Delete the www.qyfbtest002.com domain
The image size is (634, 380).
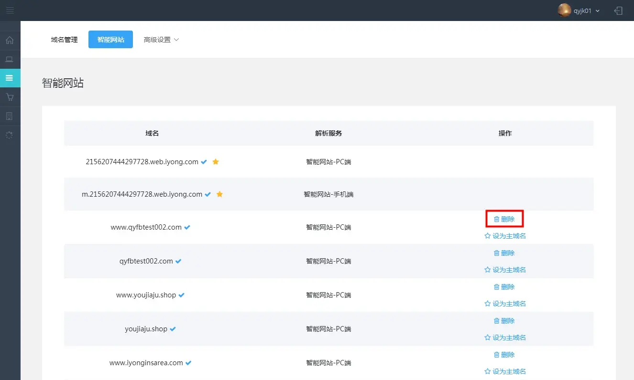coord(504,219)
